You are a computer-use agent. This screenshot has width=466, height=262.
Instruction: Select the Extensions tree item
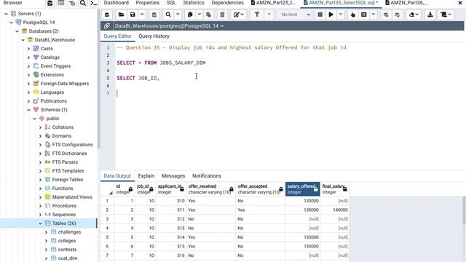coord(52,75)
